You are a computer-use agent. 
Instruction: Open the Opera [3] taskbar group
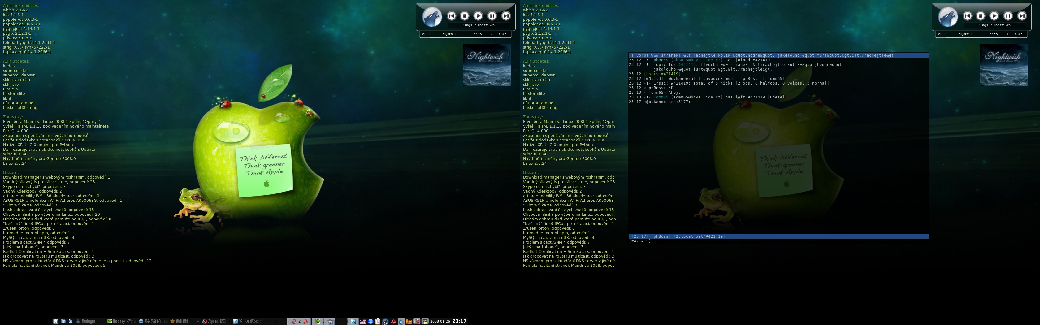(214, 321)
